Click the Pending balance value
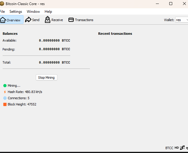 [54, 49]
